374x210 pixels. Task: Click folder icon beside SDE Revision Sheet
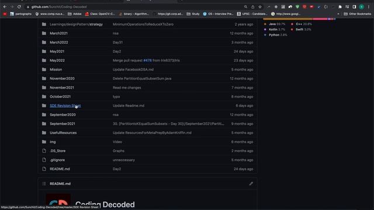point(44,106)
